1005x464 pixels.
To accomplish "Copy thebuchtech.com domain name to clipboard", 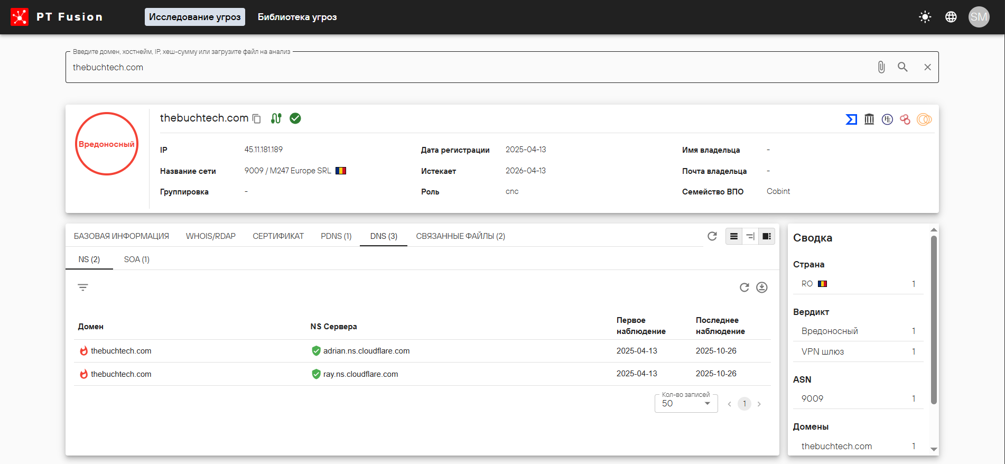I will [257, 119].
